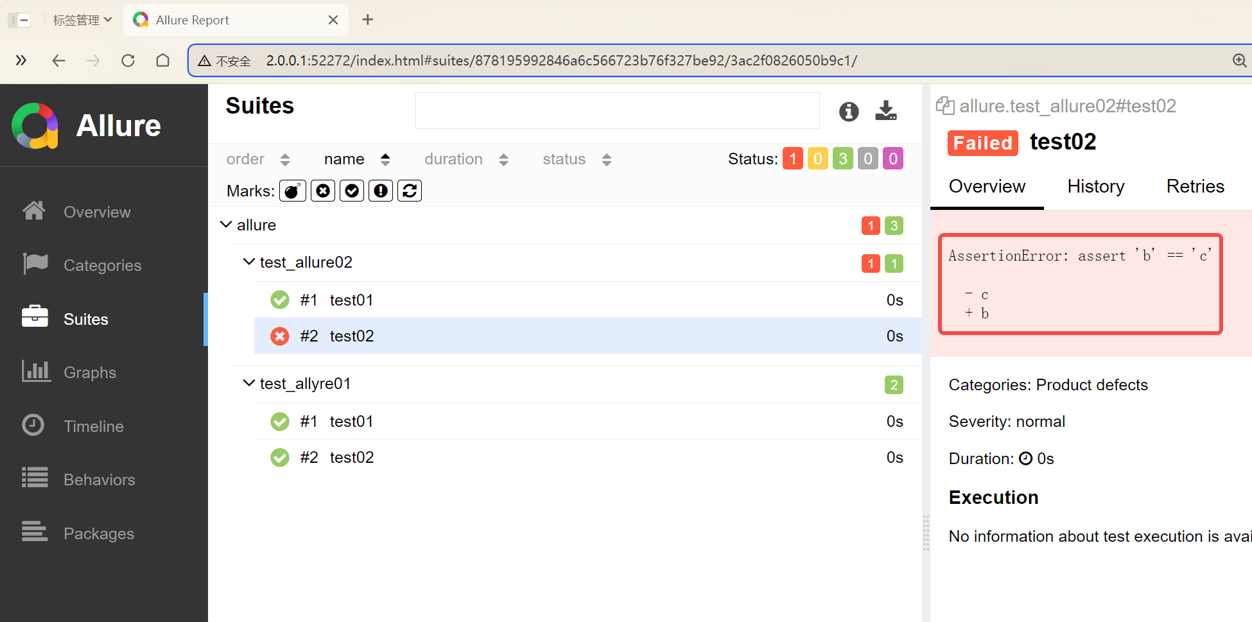1252x622 pixels.
Task: Toggle the new failed mark filter
Action: point(323,191)
